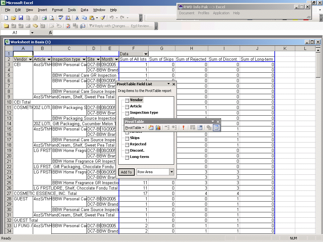Screen dimensions: 323x242
Task: Open the Inspection type field dropdown
Action: [84, 59]
